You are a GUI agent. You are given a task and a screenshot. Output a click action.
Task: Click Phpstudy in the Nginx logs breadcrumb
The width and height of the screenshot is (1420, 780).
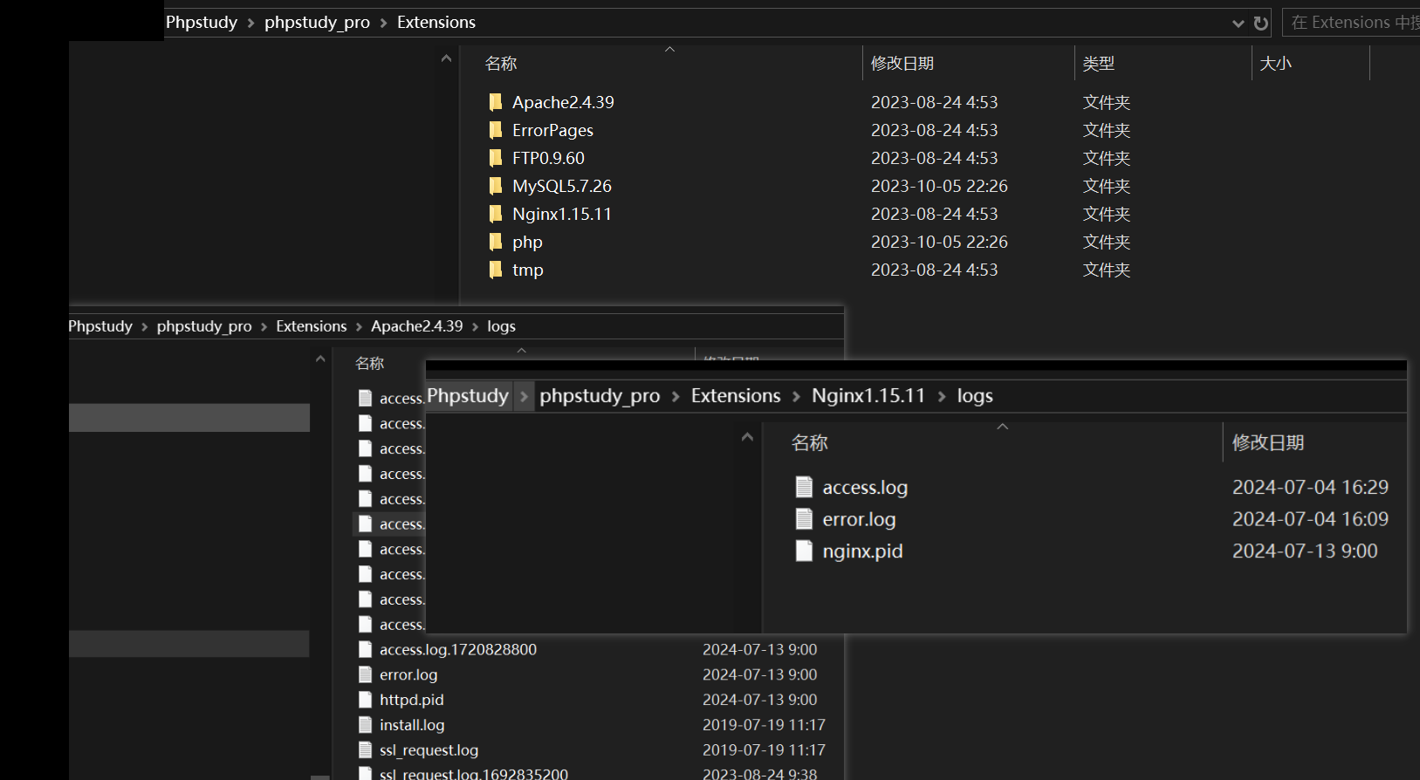tap(468, 396)
